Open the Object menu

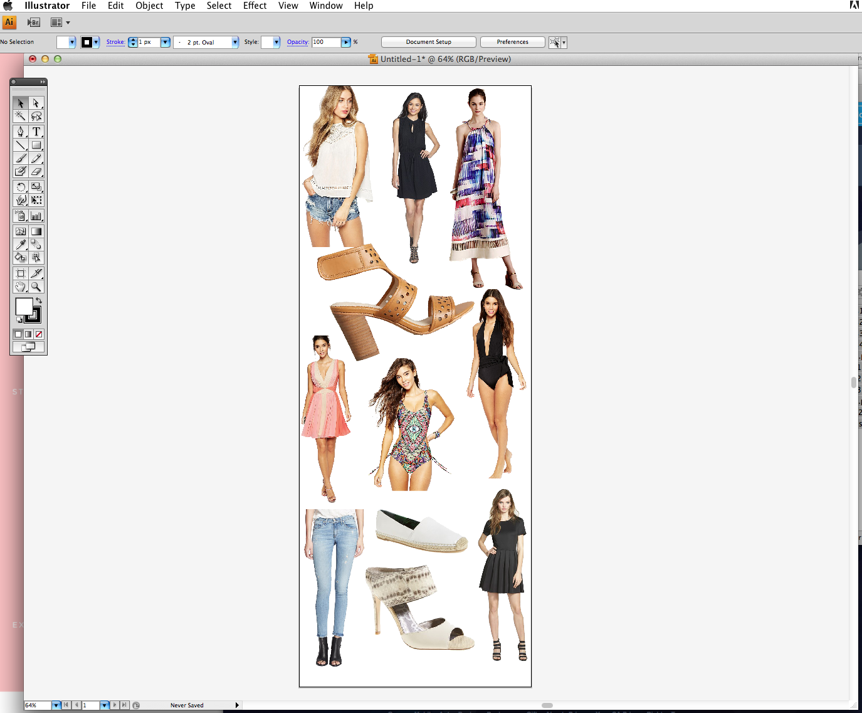(x=149, y=6)
